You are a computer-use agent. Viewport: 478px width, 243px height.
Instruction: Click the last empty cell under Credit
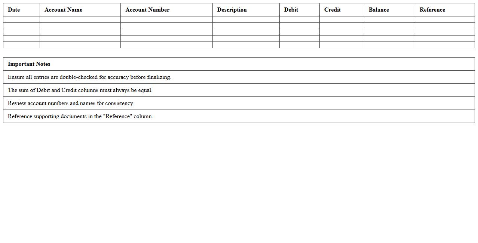341,45
